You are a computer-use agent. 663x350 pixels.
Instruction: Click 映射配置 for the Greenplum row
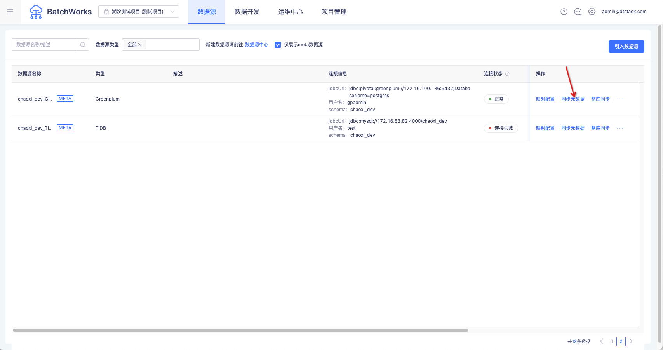click(x=545, y=99)
